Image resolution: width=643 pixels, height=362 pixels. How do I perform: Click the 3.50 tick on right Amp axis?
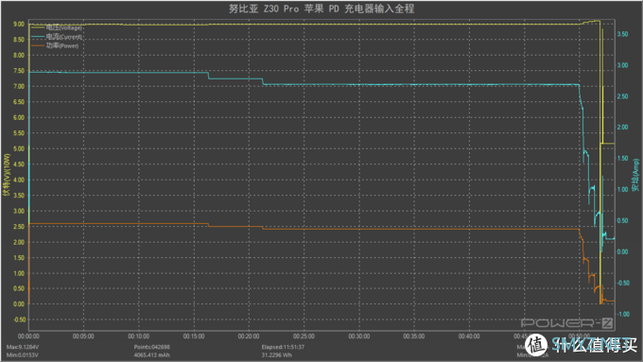point(622,34)
